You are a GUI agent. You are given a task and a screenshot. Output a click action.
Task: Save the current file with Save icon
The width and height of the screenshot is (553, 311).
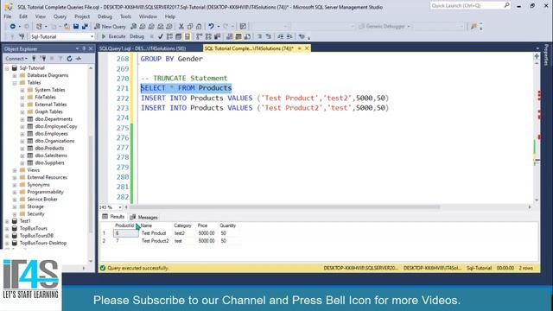click(76, 27)
